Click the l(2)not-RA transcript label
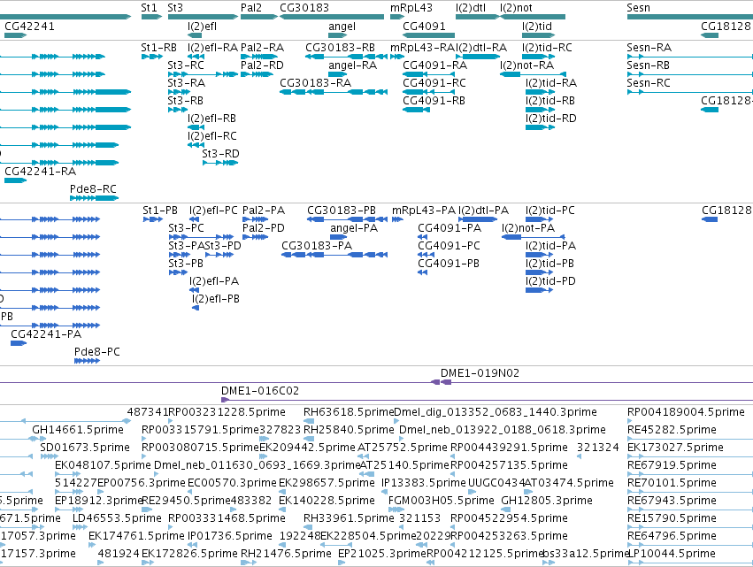753x567 pixels. [x=526, y=65]
